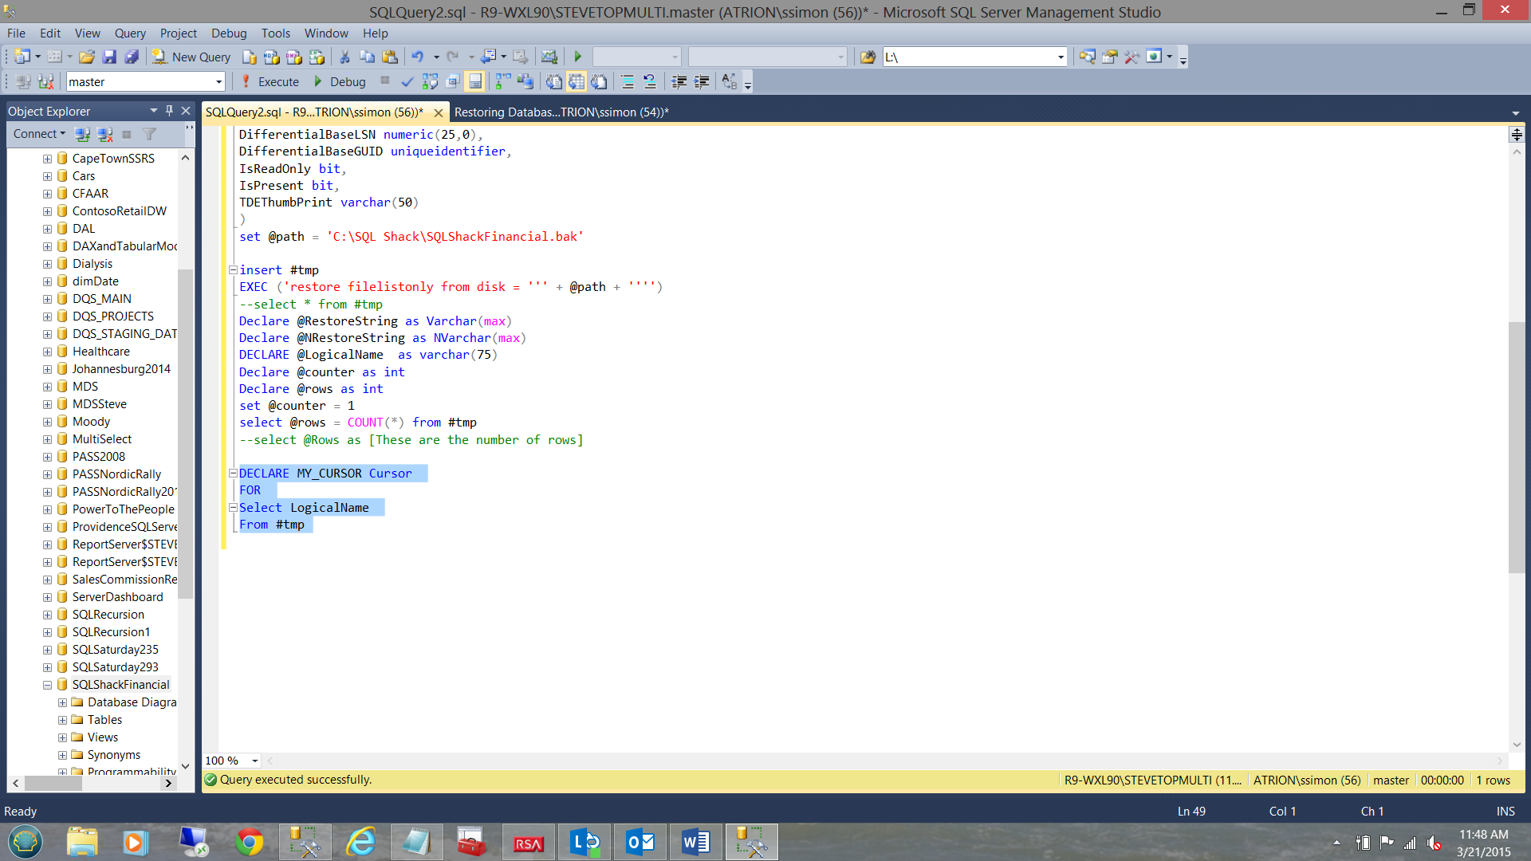Image resolution: width=1531 pixels, height=861 pixels.
Task: Switch to Restoring Database tab
Action: pyautogui.click(x=561, y=112)
